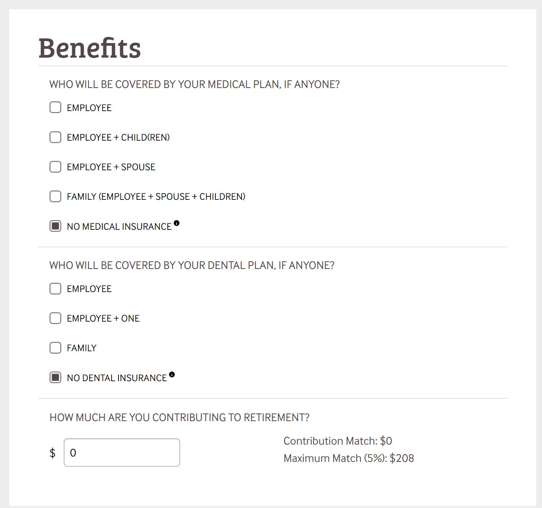The image size is (542, 508).
Task: Open the No Dental Insurance info icon
Action: pyautogui.click(x=172, y=374)
